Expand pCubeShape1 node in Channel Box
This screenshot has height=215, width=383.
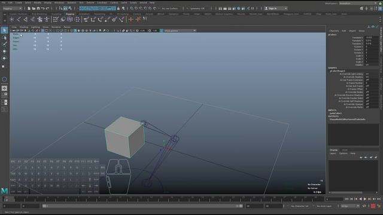tap(338, 71)
